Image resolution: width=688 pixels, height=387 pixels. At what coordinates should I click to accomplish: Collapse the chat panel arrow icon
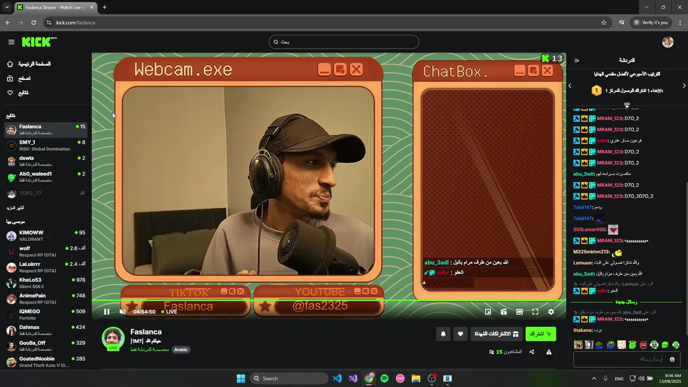pos(577,60)
